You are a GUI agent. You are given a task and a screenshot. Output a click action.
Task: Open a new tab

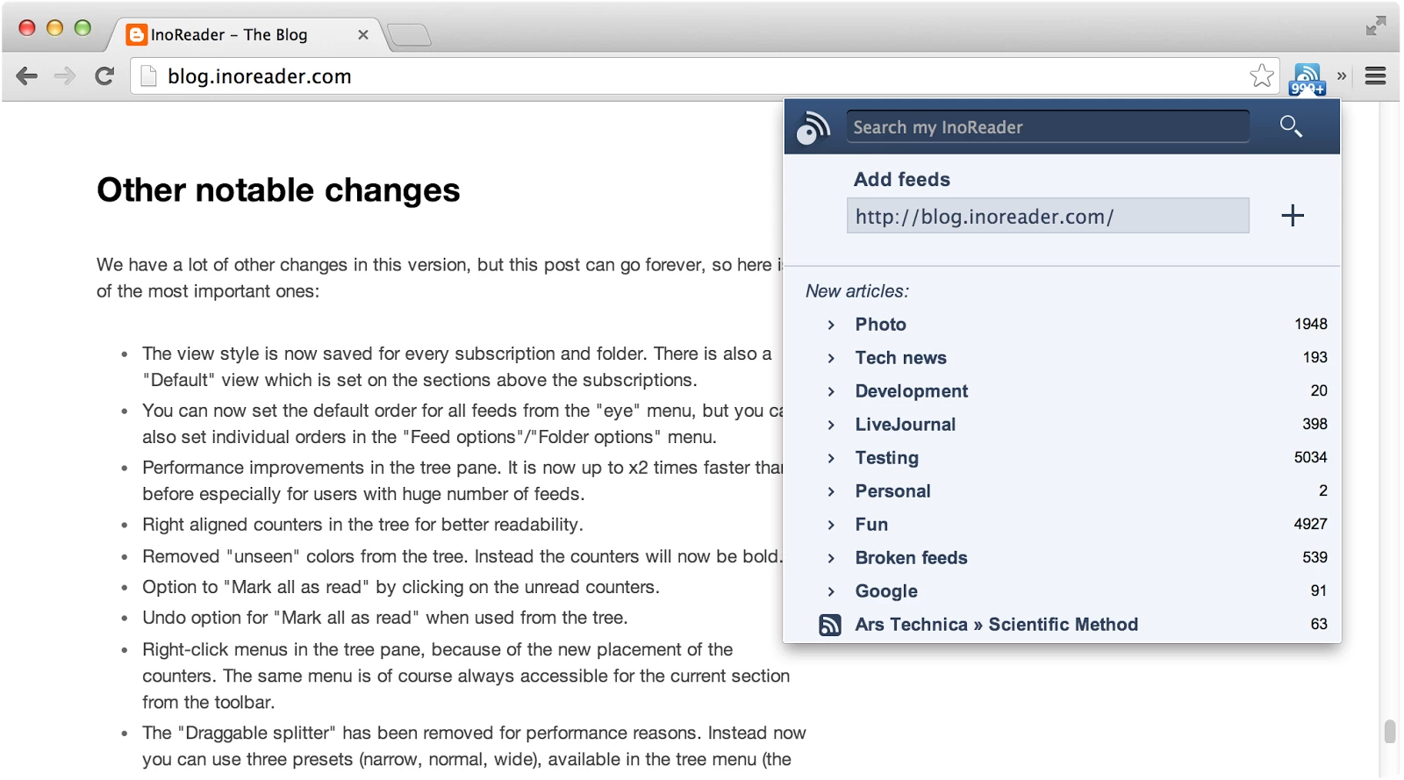click(409, 35)
